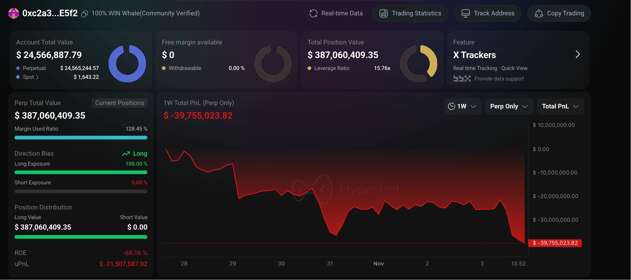Click the Copy Trading button
The image size is (631, 280).
click(x=559, y=13)
